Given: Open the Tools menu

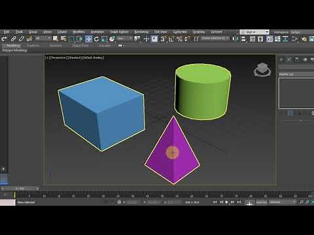Looking at the screenshot, I should click(19, 32).
